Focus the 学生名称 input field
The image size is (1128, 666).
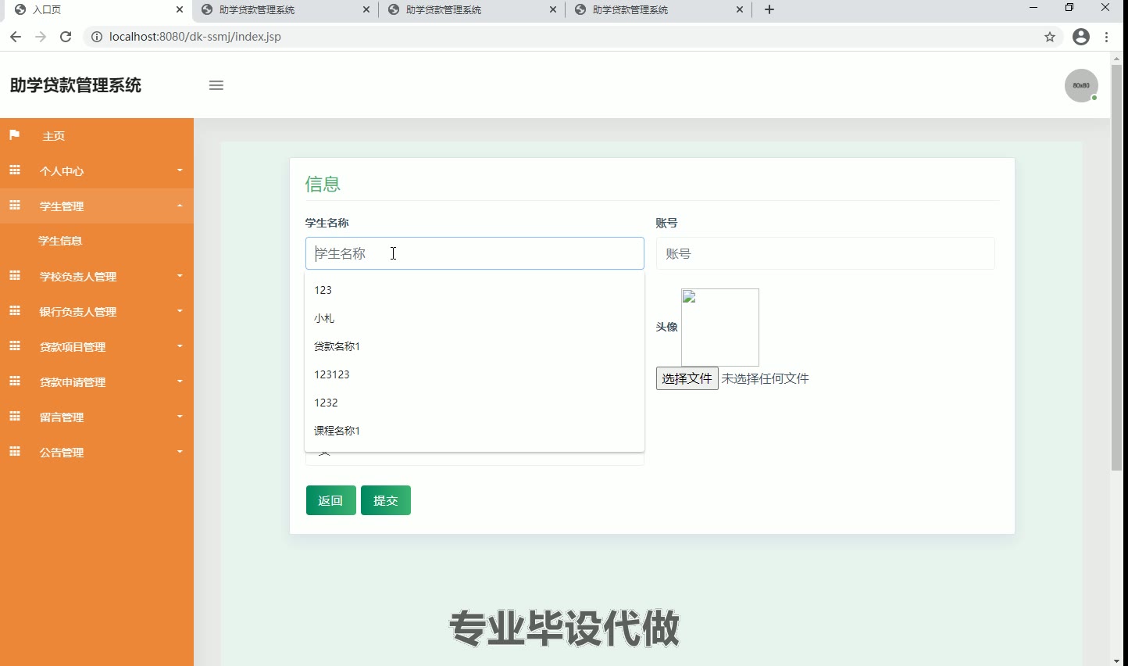tap(475, 253)
